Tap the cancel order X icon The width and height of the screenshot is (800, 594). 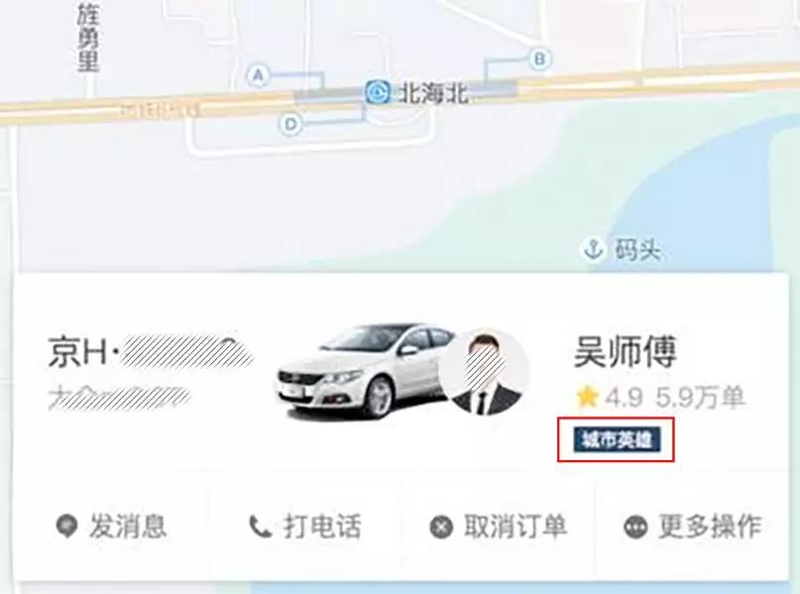coord(441,527)
